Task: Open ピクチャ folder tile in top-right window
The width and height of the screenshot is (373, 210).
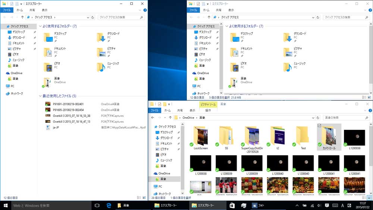Action: pos(293,52)
